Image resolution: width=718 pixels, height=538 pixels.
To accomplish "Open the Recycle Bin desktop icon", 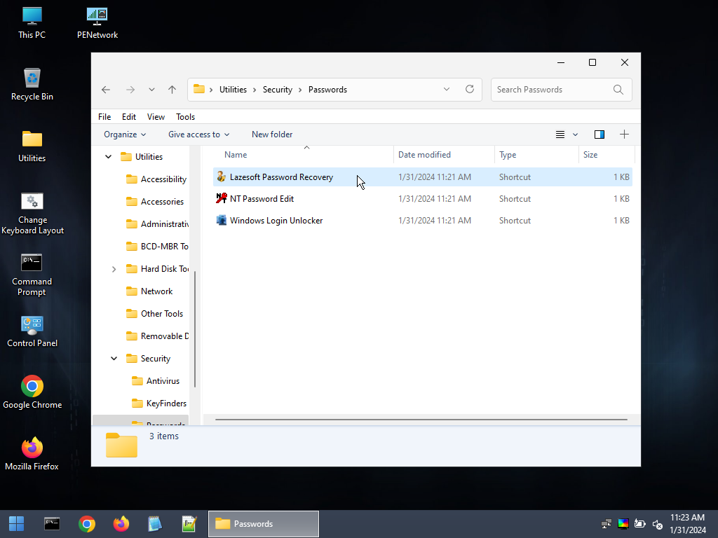I will click(x=32, y=85).
